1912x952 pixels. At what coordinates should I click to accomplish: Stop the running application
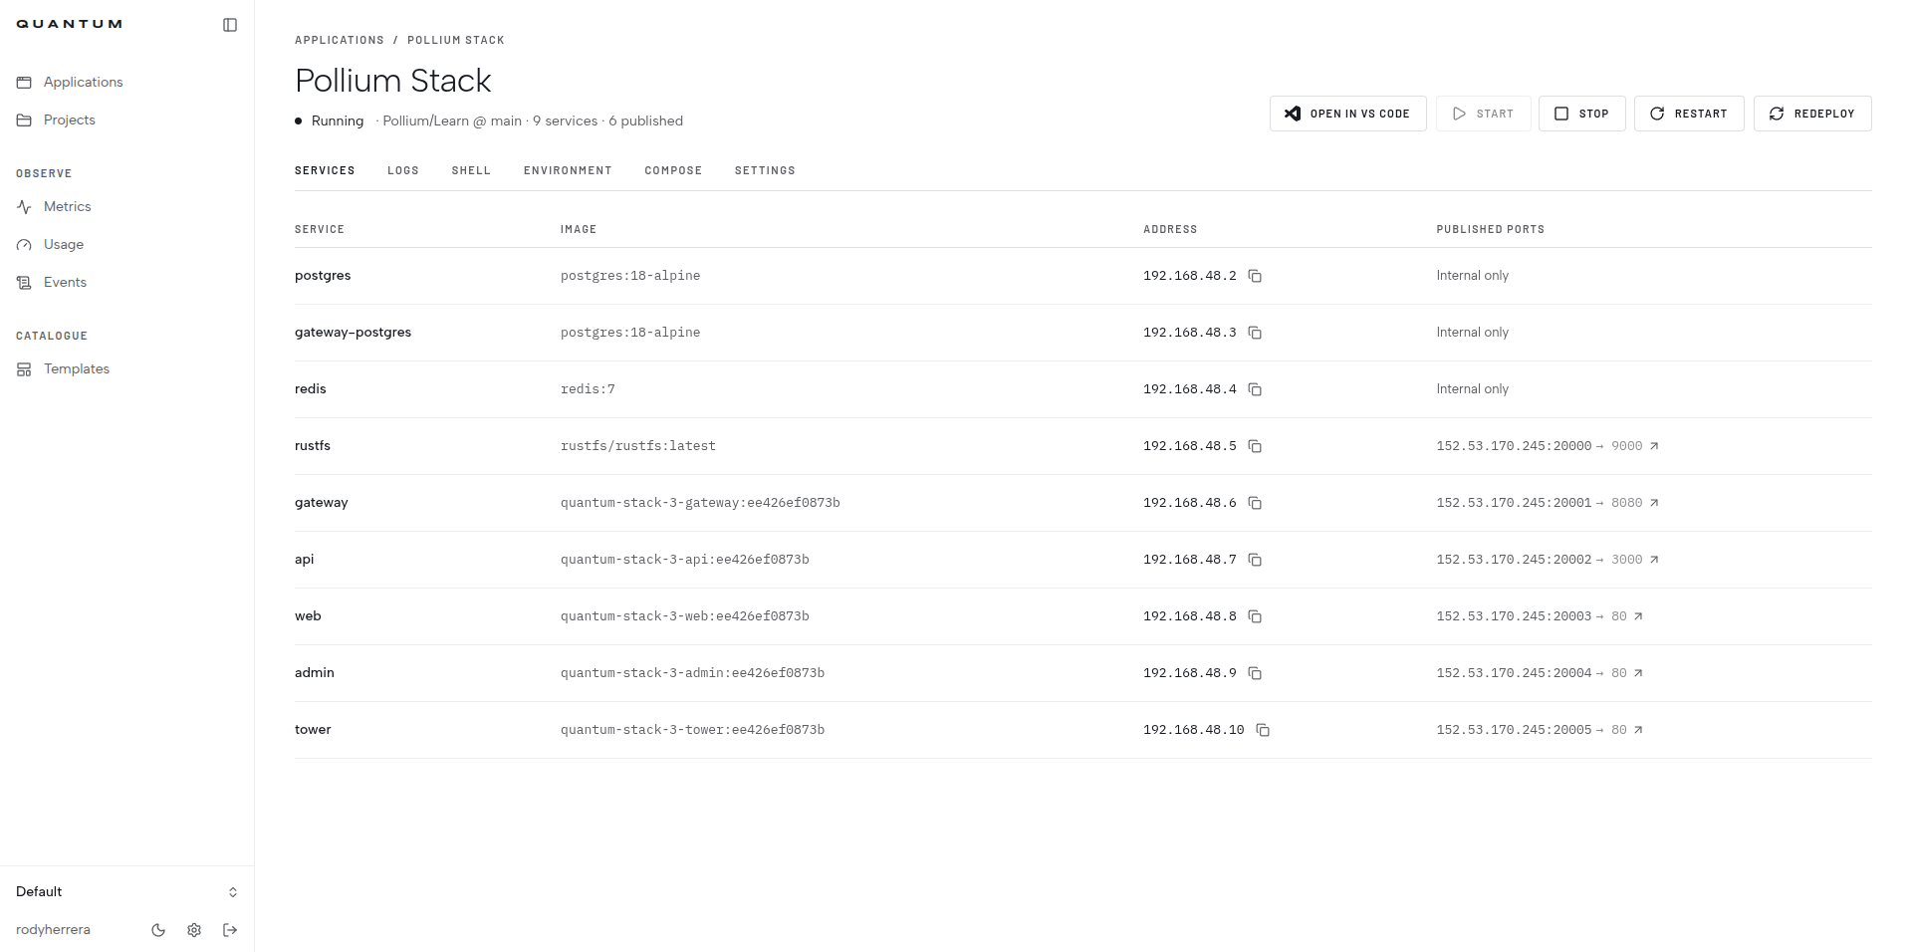pos(1582,114)
